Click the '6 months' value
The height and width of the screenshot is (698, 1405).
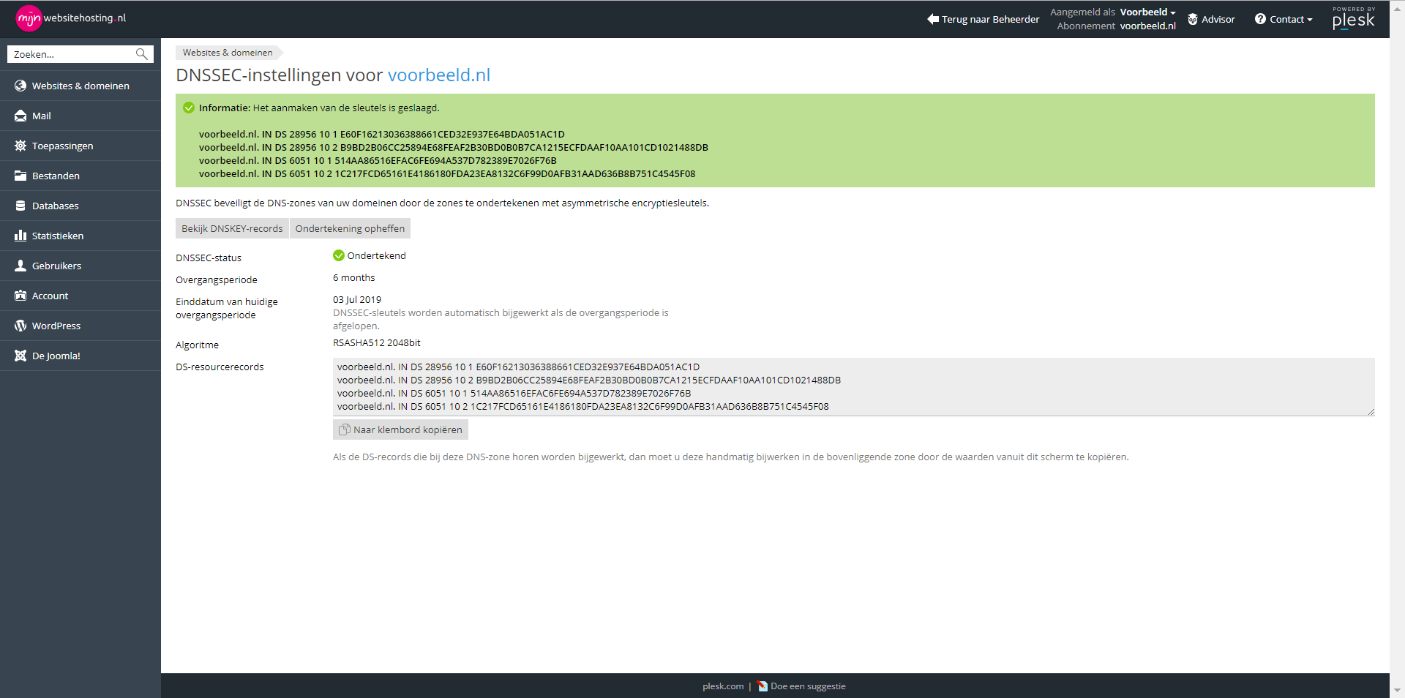click(353, 277)
